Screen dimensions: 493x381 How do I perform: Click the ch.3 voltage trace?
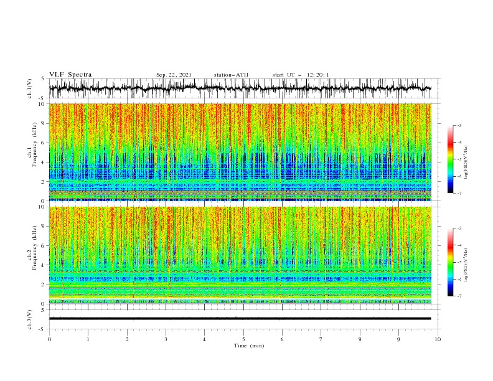[x=240, y=319]
